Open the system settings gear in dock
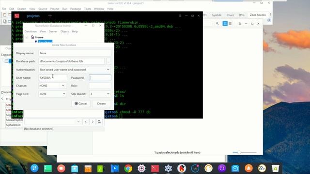This screenshot has width=310, height=174. coord(141,169)
